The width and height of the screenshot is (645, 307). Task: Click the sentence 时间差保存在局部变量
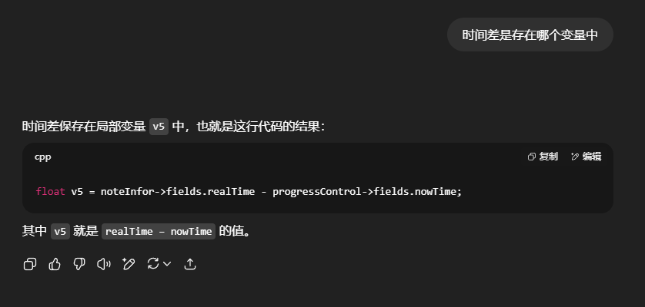click(84, 127)
